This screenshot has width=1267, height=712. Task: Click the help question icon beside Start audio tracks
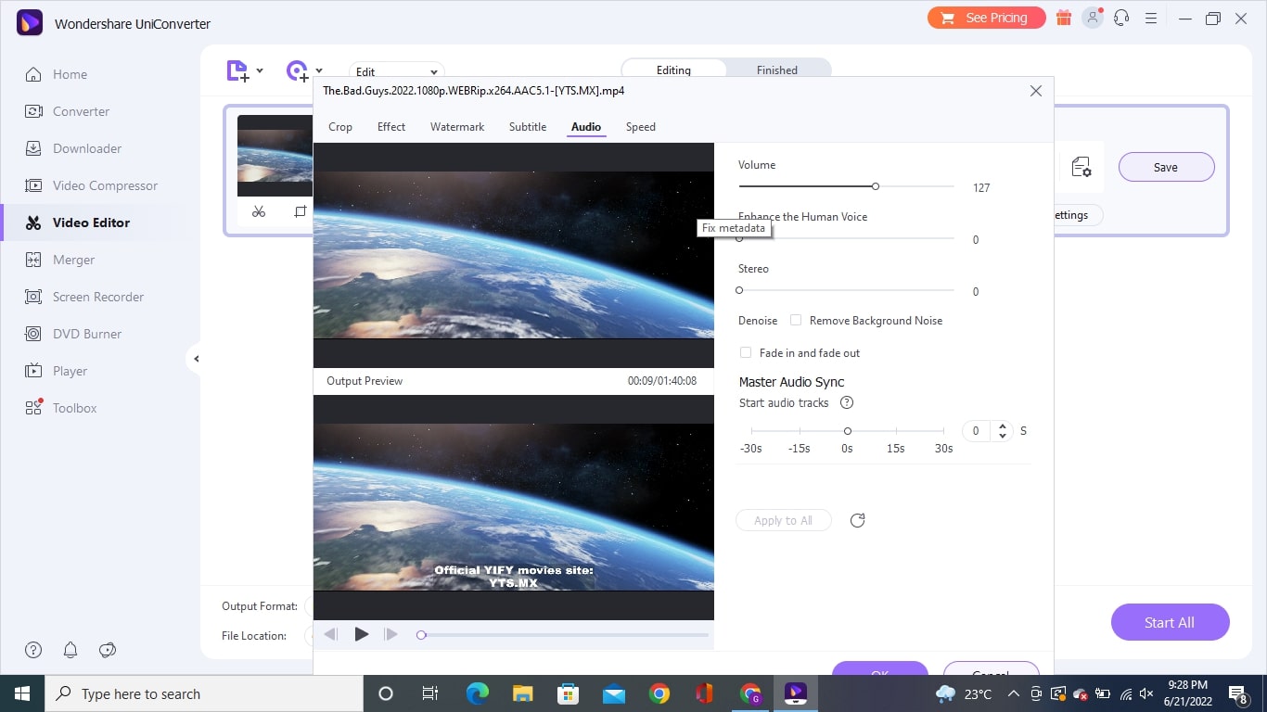pyautogui.click(x=846, y=402)
